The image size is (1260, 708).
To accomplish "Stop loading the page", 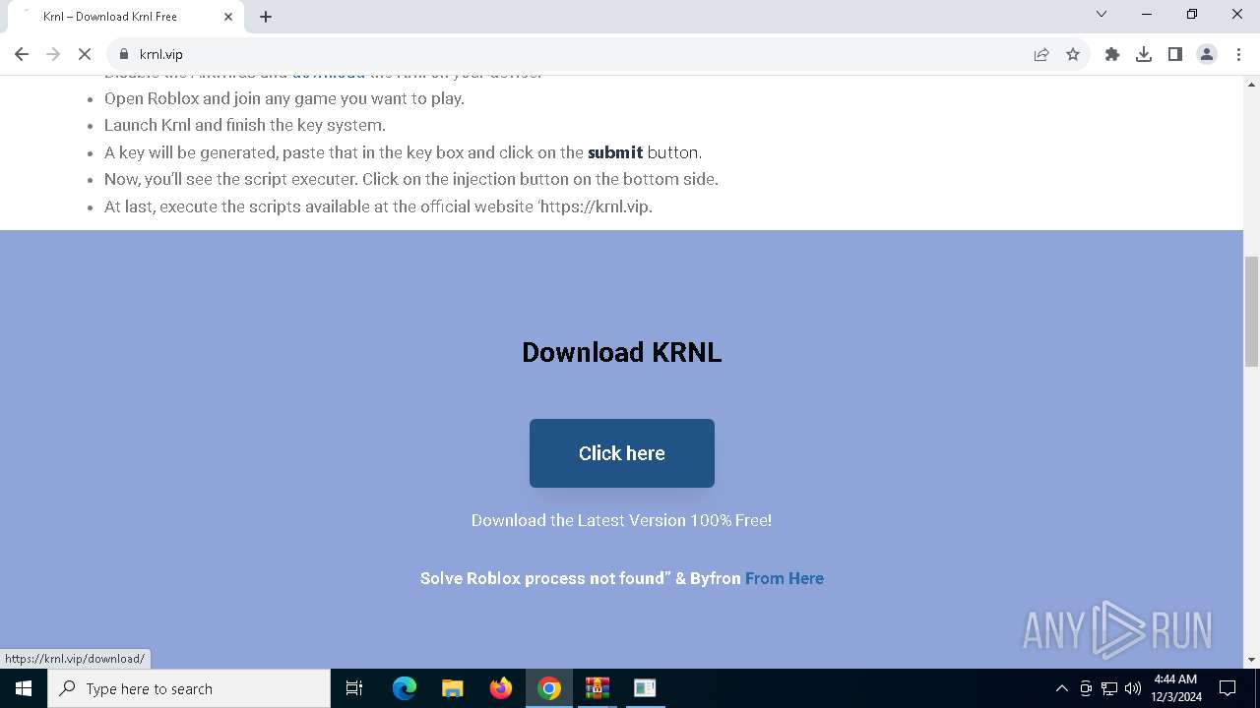I will coord(85,54).
